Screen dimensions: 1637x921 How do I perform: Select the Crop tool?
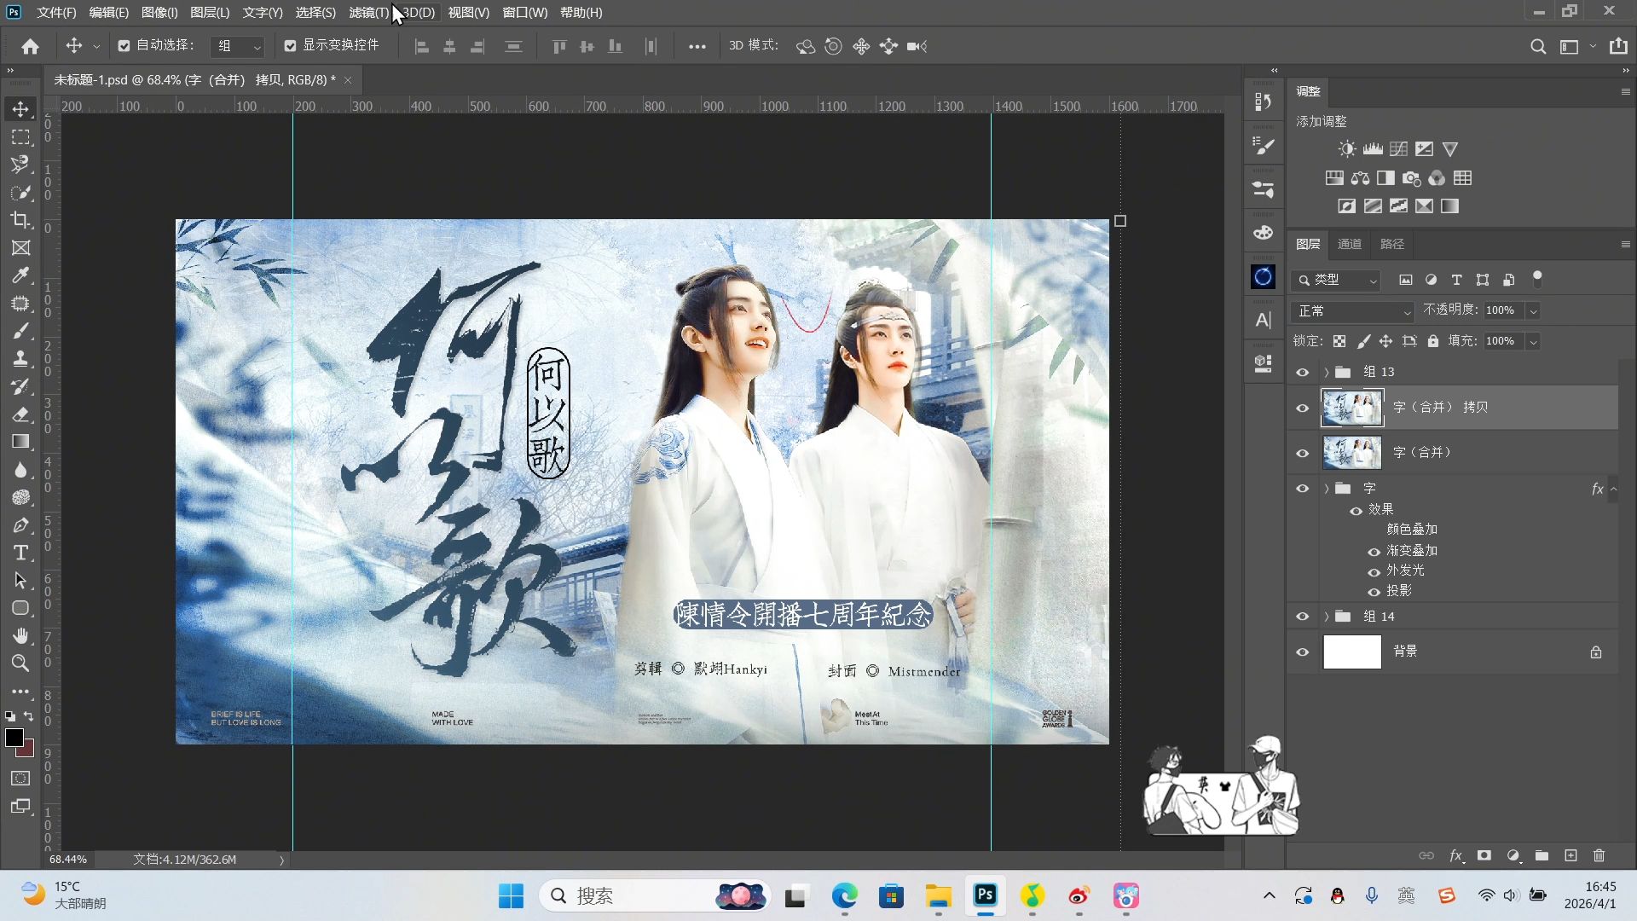[x=20, y=220]
